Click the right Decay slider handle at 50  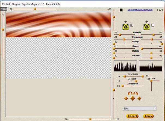pyautogui.click(x=162, y=44)
